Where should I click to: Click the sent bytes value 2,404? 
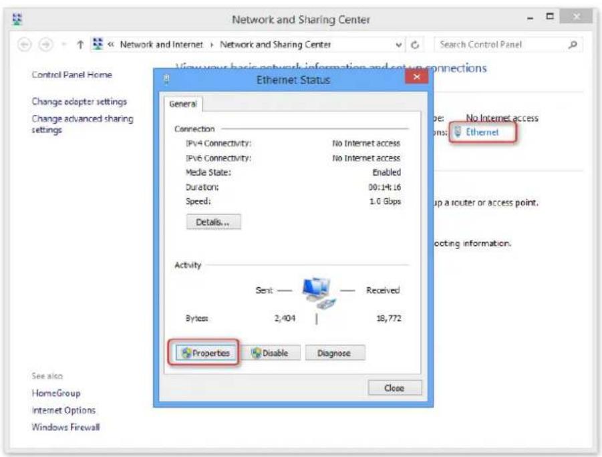(285, 318)
